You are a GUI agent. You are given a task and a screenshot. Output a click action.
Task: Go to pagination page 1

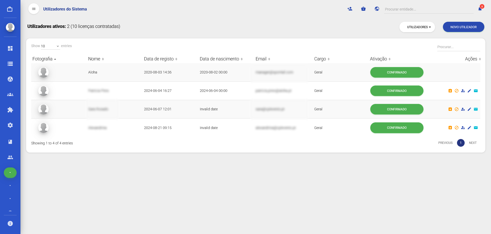coord(461,143)
